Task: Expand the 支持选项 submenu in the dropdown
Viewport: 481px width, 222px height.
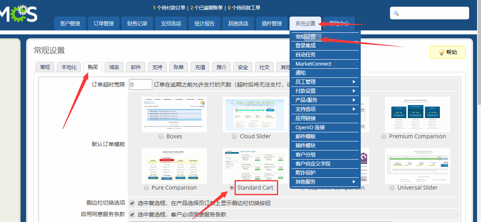Action: 325,109
